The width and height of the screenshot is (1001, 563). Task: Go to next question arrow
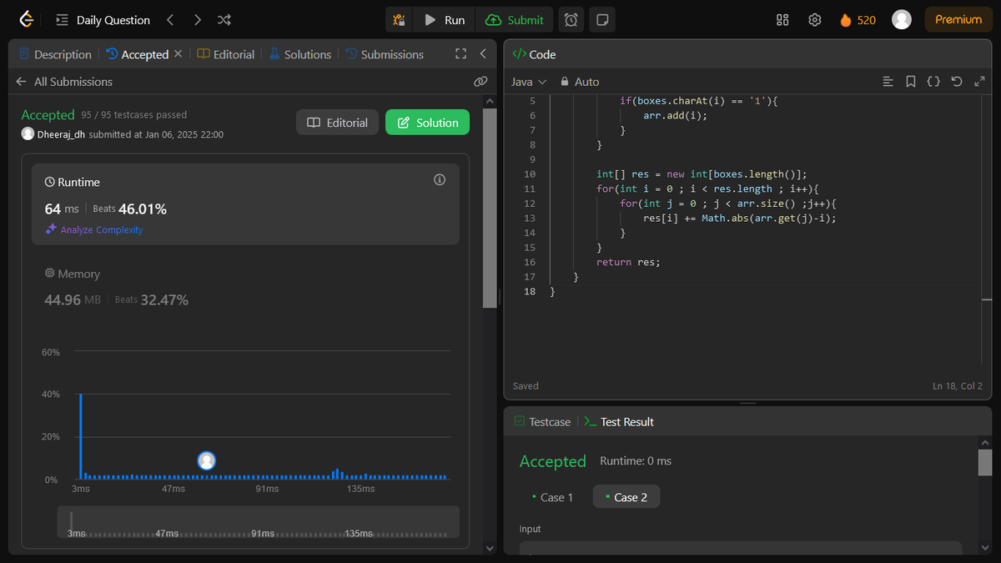(x=197, y=20)
